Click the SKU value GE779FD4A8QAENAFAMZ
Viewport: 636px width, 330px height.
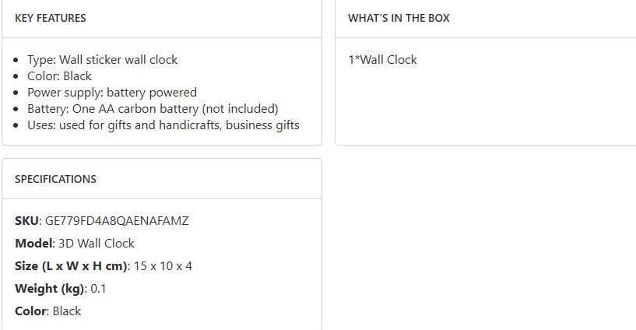pos(117,221)
